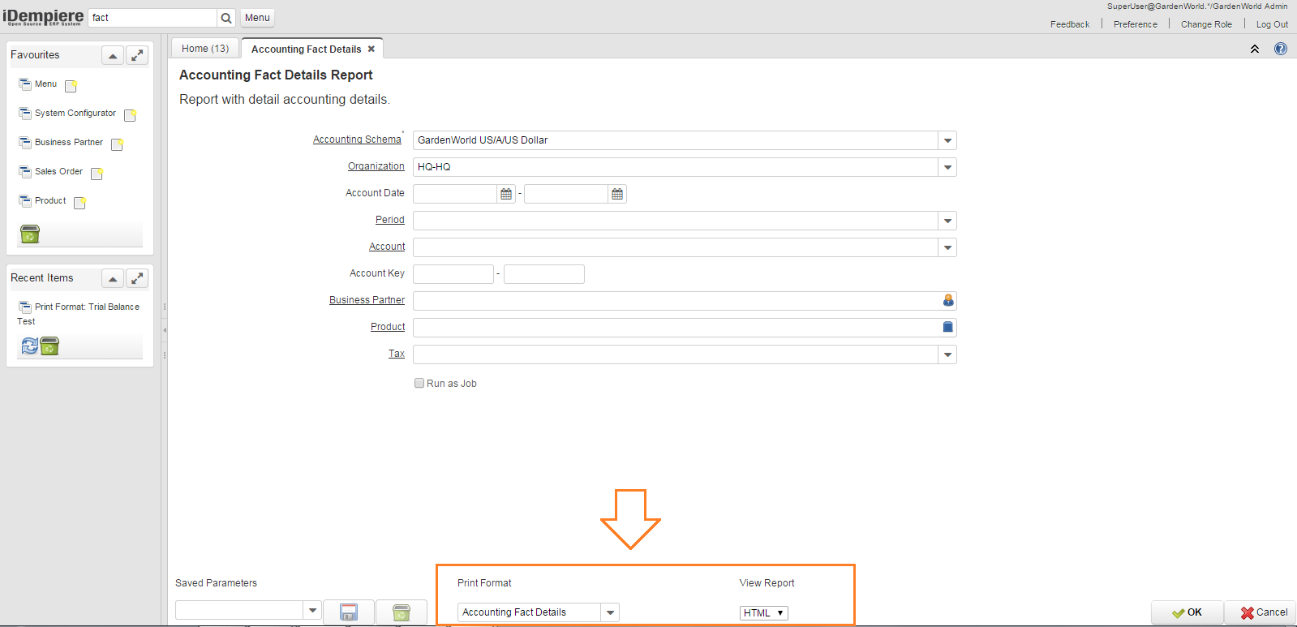Click new-record icon beside Sales Order
The height and width of the screenshot is (627, 1297).
pos(97,174)
